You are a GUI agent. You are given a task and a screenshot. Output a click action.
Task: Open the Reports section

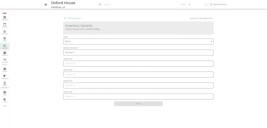click(x=5, y=69)
